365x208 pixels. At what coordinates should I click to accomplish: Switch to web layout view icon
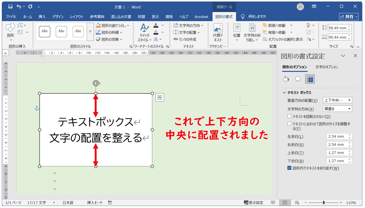click(x=297, y=203)
